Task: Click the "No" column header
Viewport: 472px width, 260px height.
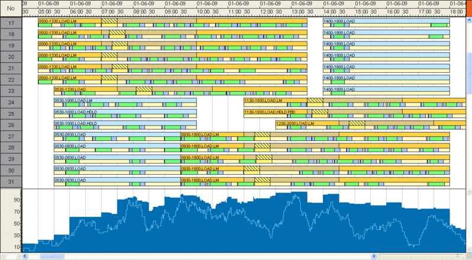Action: [x=11, y=8]
